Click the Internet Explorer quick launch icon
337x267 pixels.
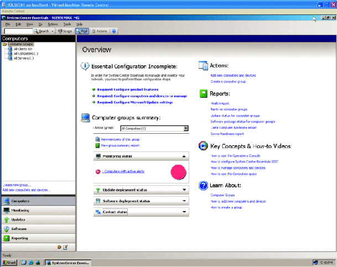pyautogui.click(x=31, y=263)
